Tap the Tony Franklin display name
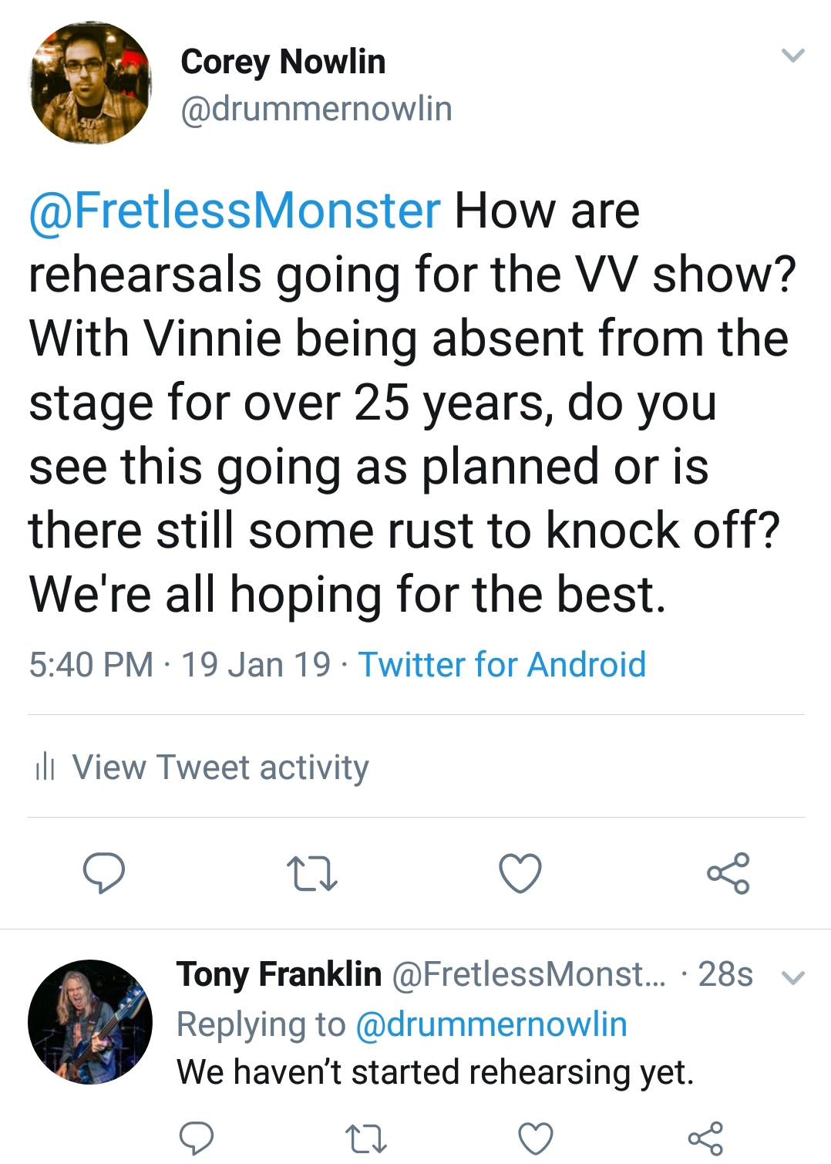This screenshot has height=1164, width=831. (x=279, y=974)
